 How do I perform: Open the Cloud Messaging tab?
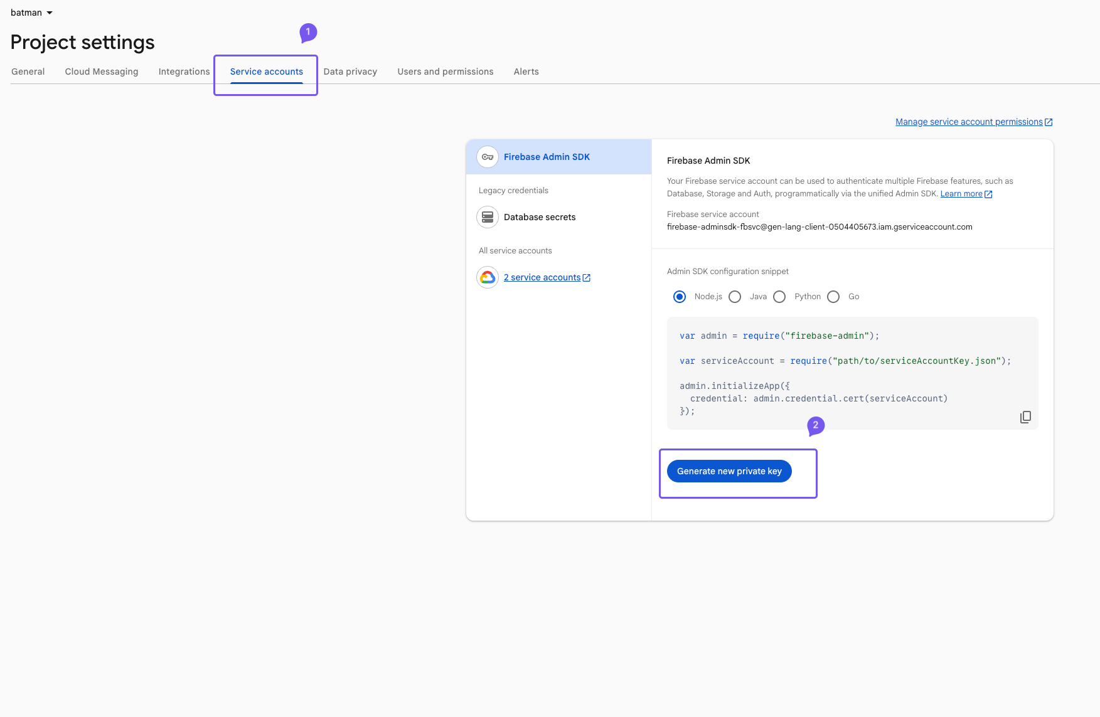point(102,72)
